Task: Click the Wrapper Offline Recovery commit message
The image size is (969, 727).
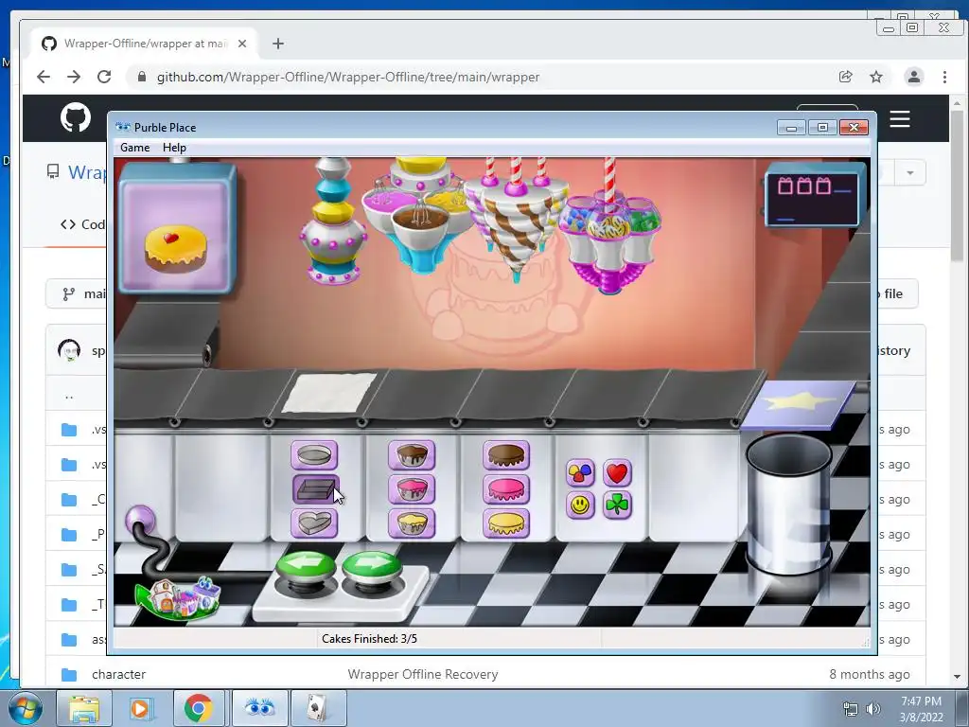Action: tap(423, 674)
